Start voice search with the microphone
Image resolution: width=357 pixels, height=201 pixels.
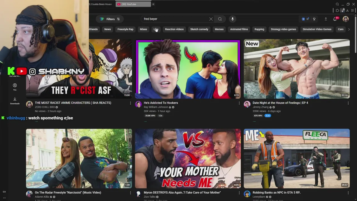click(x=233, y=19)
